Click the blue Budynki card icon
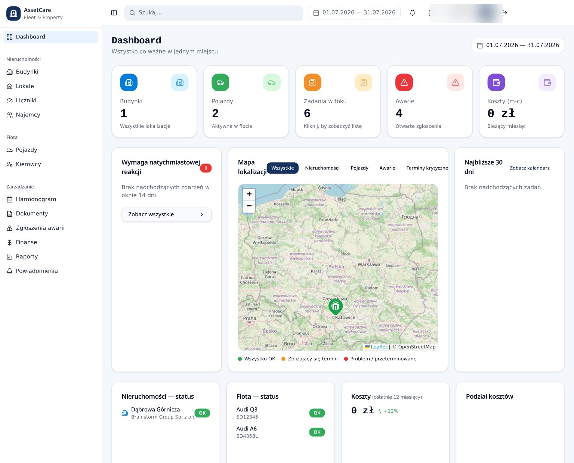The height and width of the screenshot is (463, 574). [129, 82]
